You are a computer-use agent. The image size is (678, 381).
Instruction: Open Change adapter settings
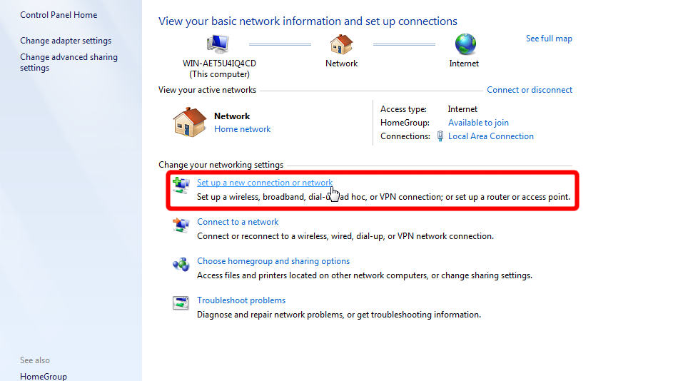point(66,41)
